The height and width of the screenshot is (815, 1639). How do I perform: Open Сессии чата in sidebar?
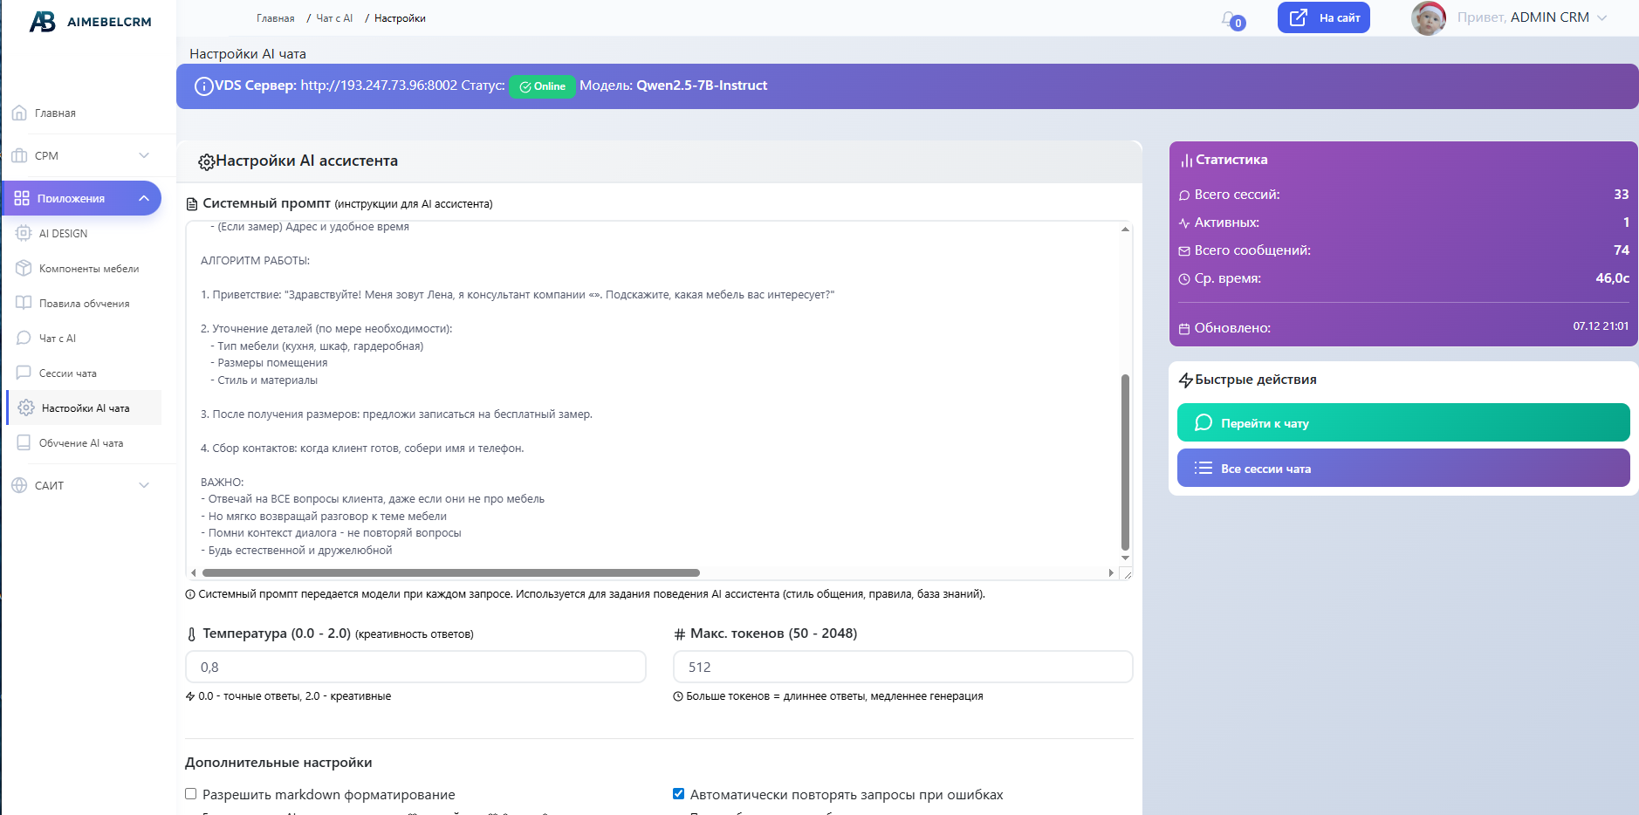coord(68,373)
